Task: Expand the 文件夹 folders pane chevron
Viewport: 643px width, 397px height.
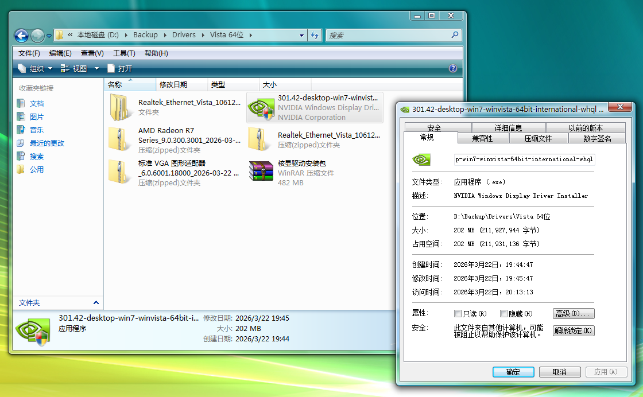Action: 96,303
